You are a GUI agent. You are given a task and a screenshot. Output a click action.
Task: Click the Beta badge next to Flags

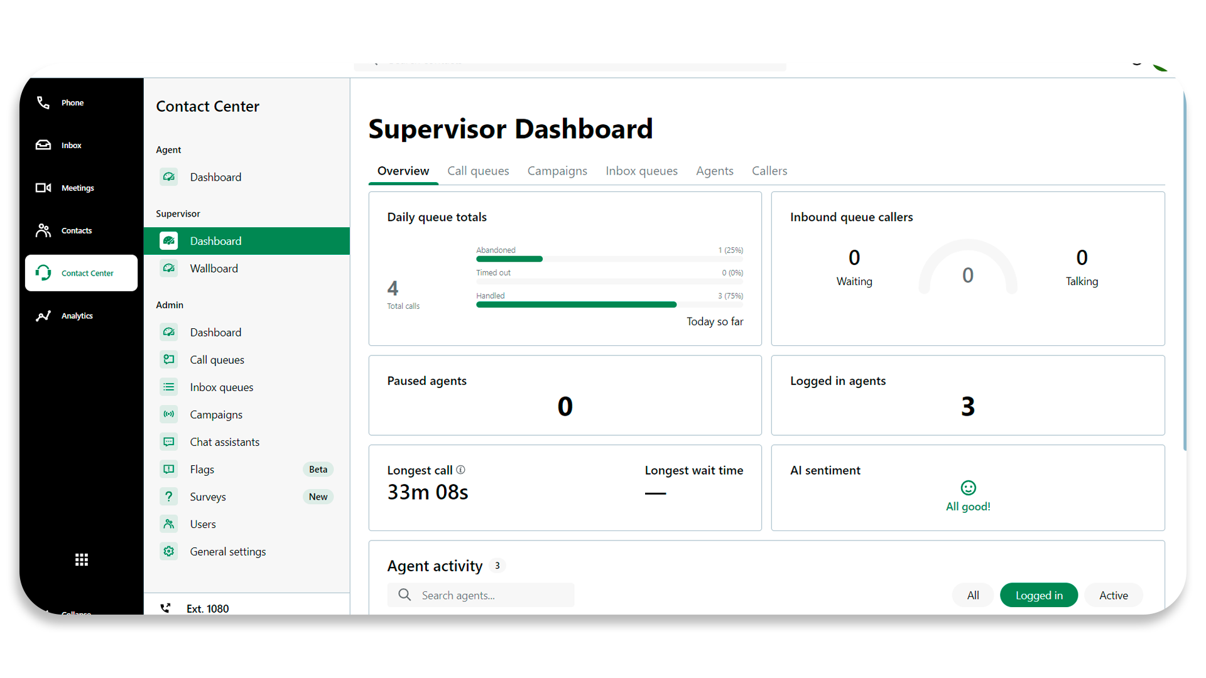318,470
